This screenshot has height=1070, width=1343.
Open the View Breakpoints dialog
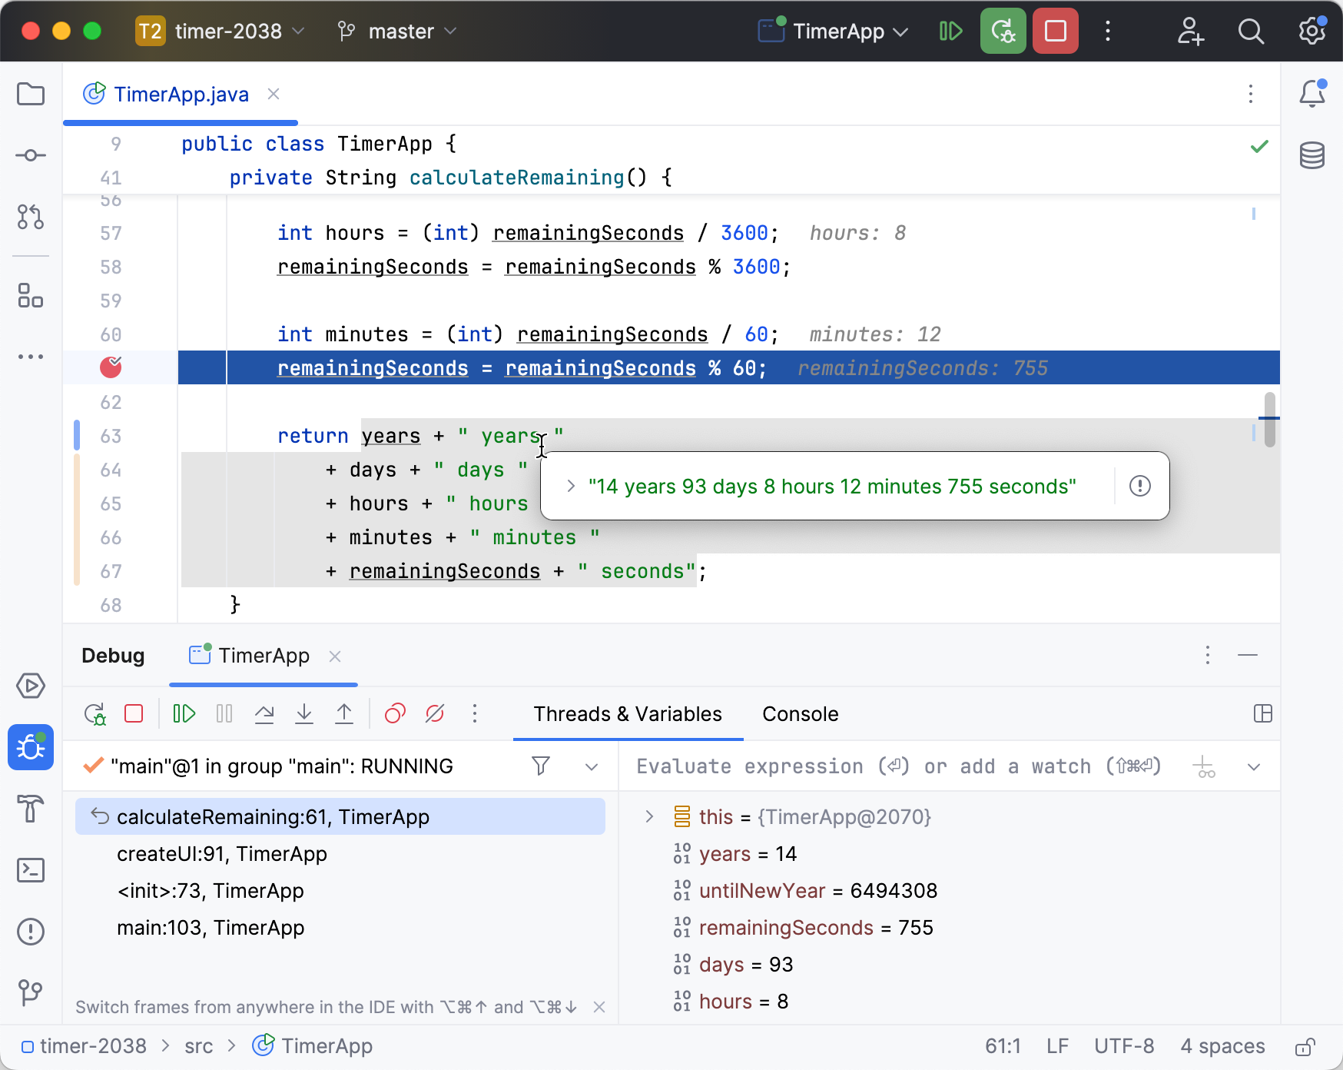point(395,713)
